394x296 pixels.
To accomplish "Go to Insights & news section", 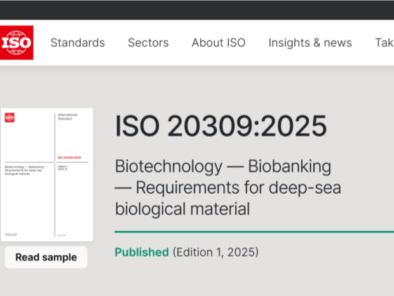I will tap(309, 43).
